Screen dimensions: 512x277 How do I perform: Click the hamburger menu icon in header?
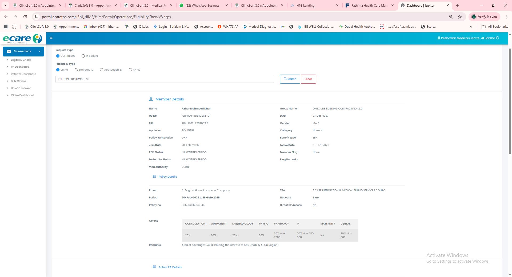51,38
